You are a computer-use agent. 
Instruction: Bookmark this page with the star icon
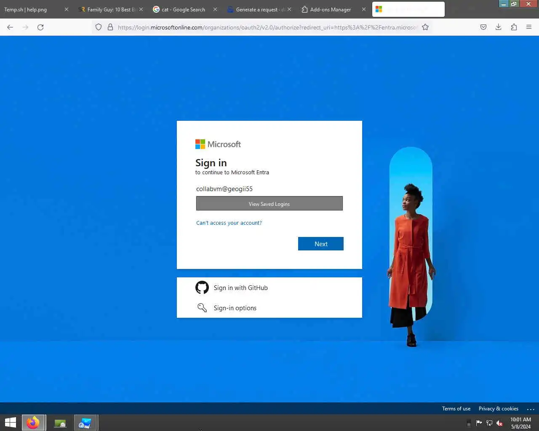[425, 27]
